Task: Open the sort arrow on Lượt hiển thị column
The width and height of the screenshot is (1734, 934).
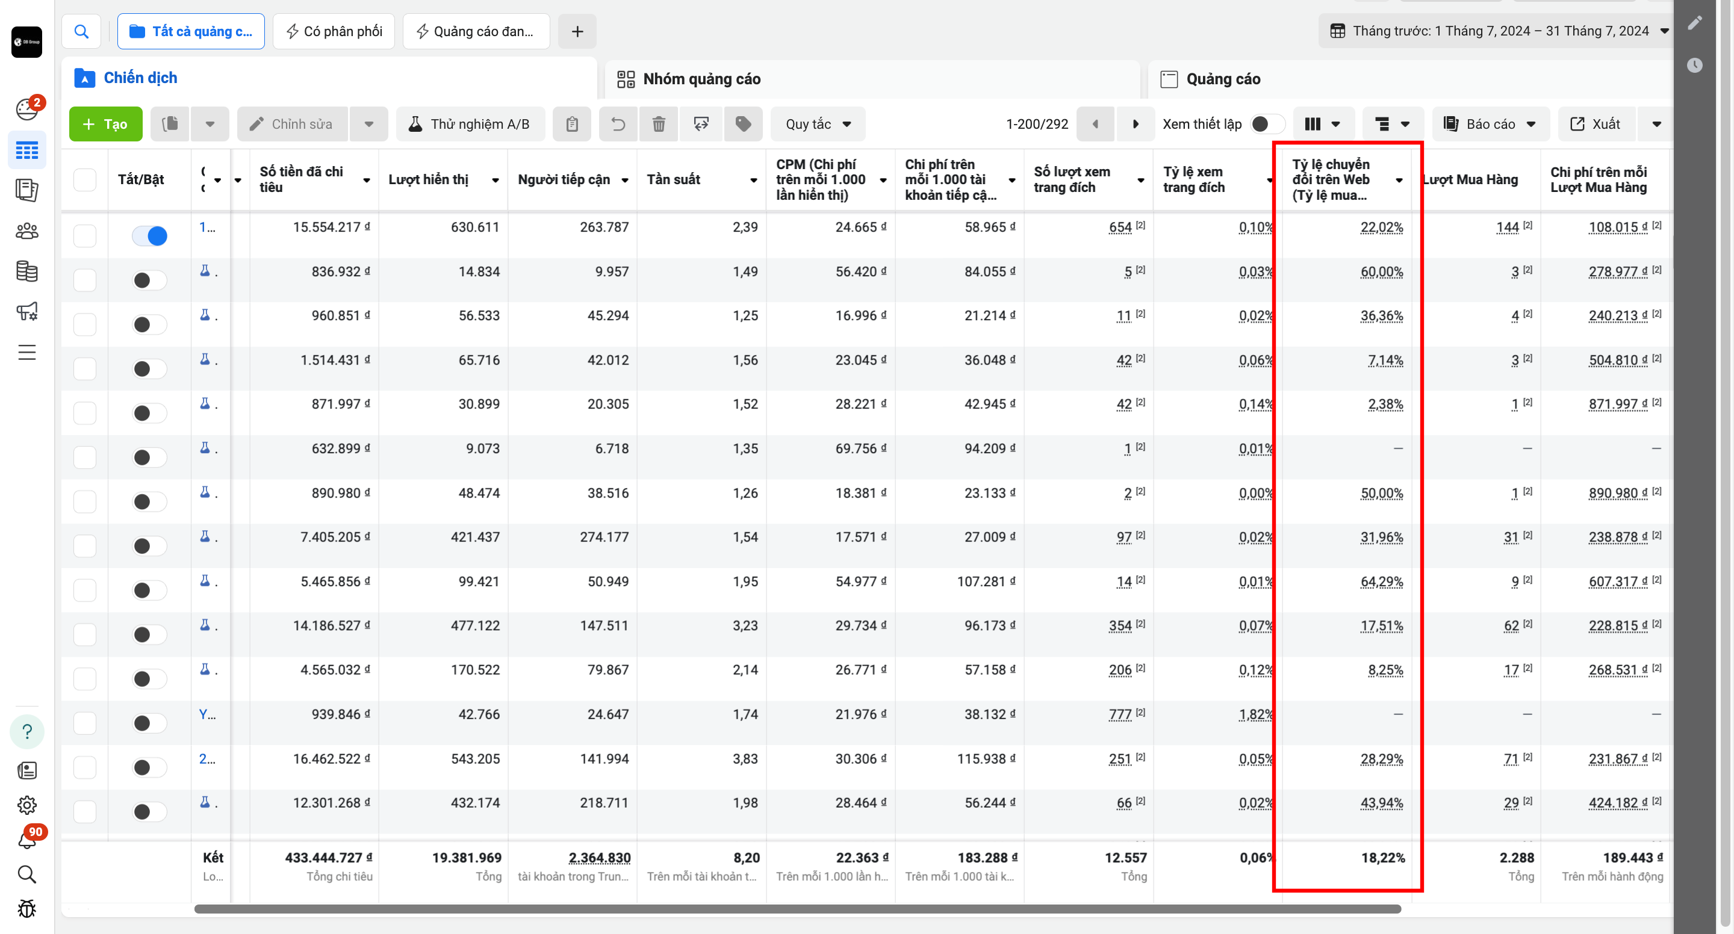Action: point(496,181)
